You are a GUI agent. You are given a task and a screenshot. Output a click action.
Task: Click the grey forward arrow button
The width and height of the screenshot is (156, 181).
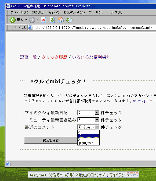click(x=32, y=20)
